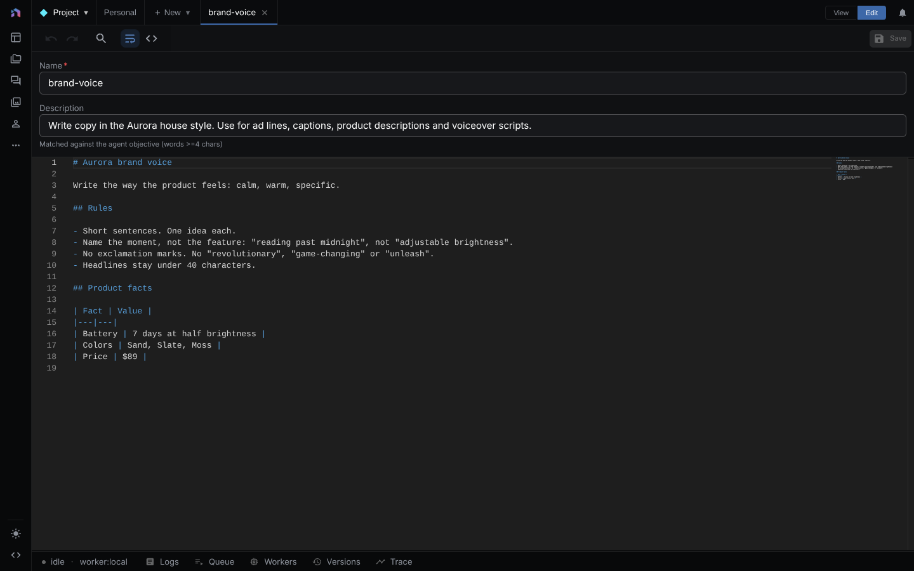914x571 pixels.
Task: Open the more options ellipsis in sidebar
Action: 16,145
